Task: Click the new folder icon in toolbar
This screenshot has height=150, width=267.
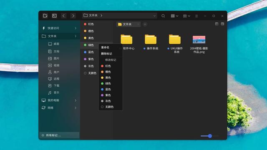Action: [45, 16]
